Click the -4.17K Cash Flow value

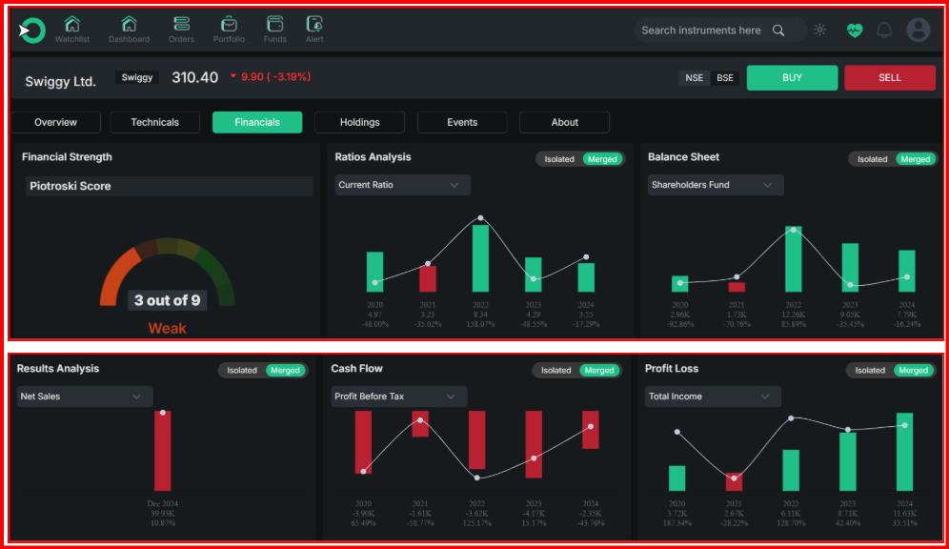coord(534,514)
